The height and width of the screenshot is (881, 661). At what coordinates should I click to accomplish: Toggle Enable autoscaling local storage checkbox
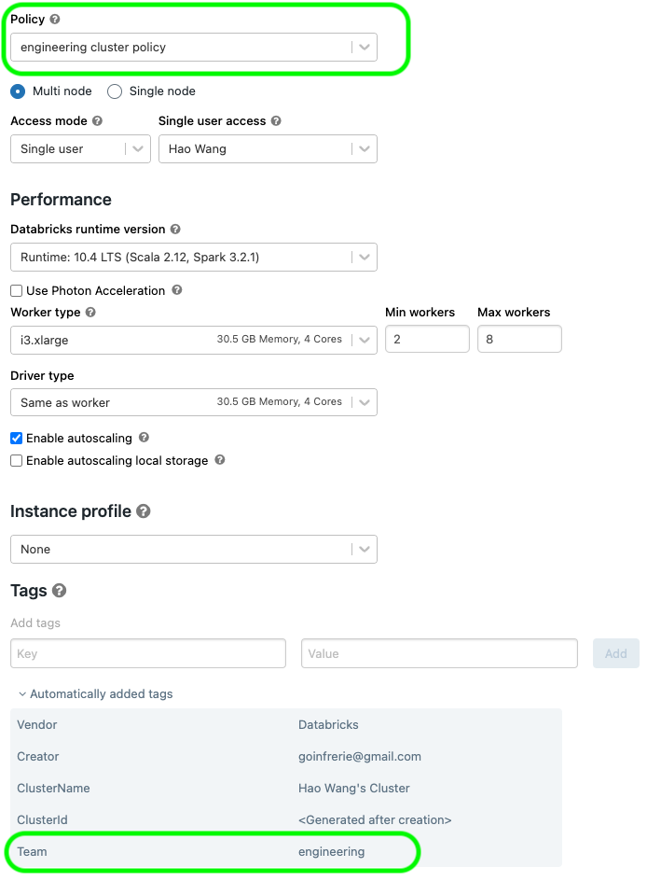click(x=16, y=460)
